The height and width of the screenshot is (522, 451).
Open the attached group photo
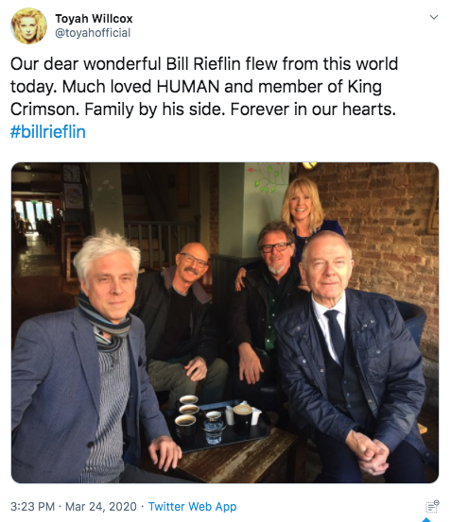pyautogui.click(x=225, y=323)
